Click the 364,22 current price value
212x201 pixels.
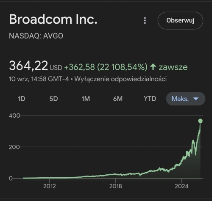tap(28, 66)
